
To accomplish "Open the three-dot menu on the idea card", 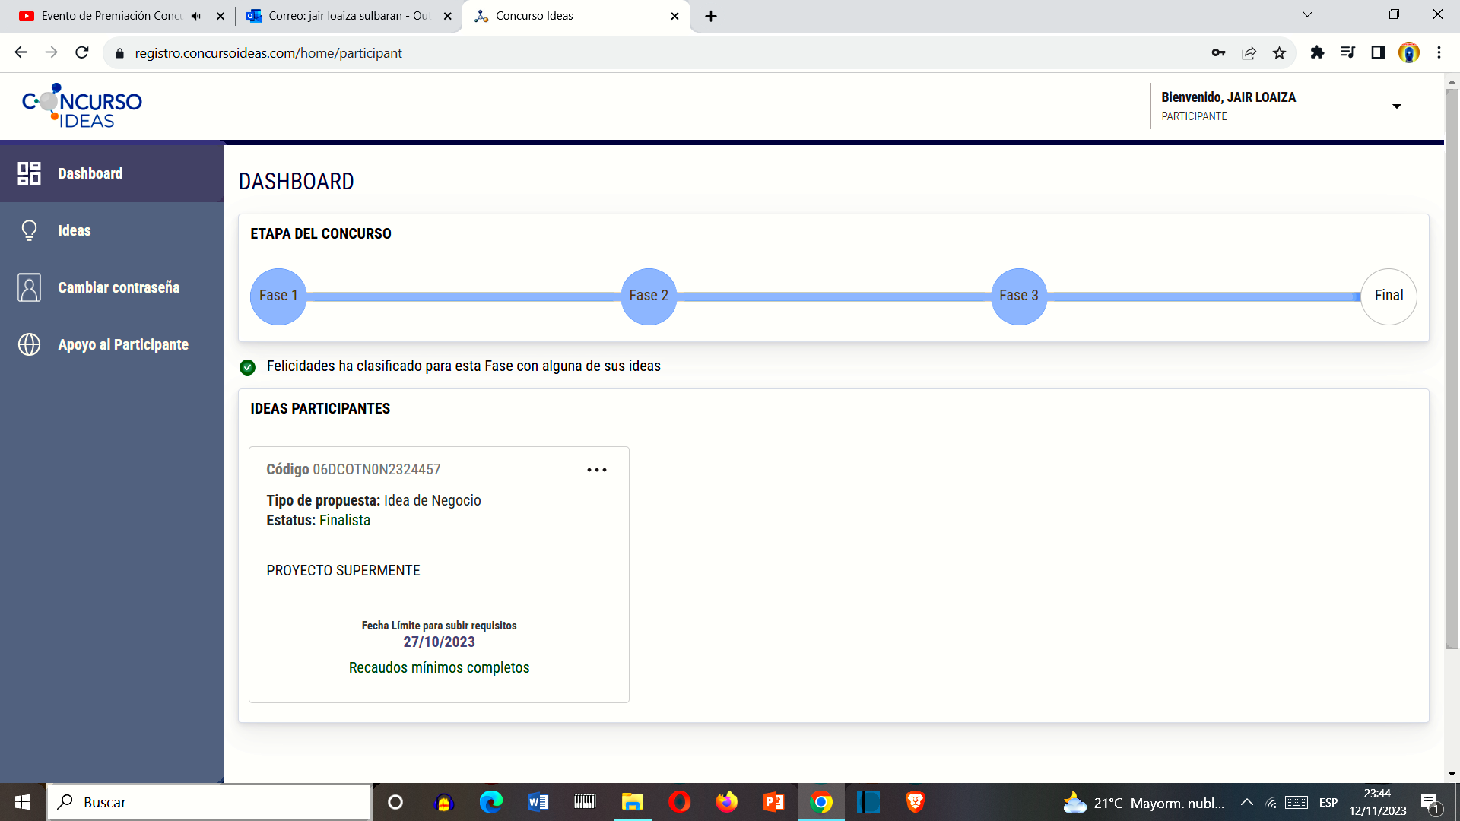I will pos(597,470).
